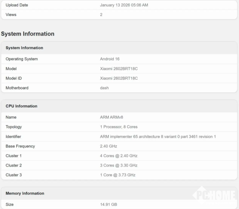The image size is (239, 209).
Task: Click the Operating System row label
Action: click(x=22, y=59)
